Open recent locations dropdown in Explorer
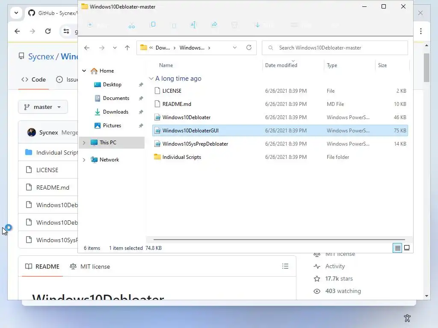438x328 pixels. point(115,48)
